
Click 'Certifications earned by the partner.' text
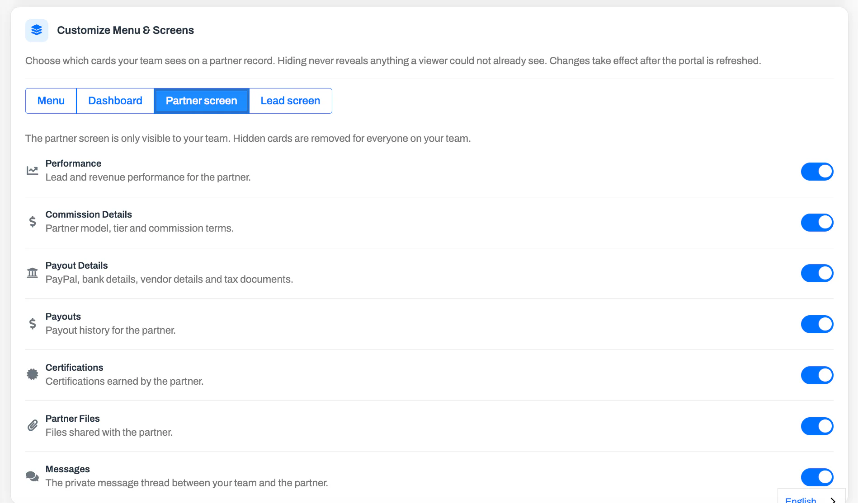tap(124, 381)
